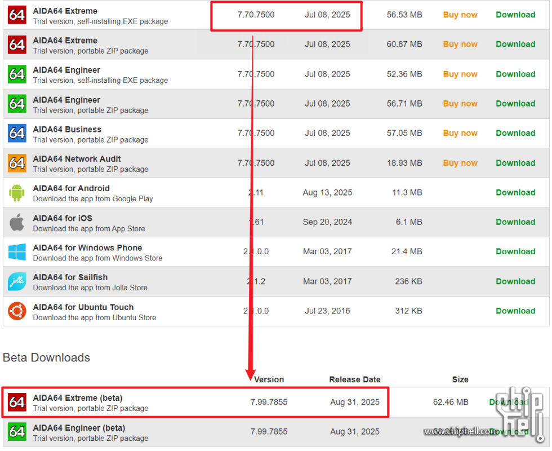
Task: Click the 'AIDA64 for Android' product name
Action: (x=72, y=188)
